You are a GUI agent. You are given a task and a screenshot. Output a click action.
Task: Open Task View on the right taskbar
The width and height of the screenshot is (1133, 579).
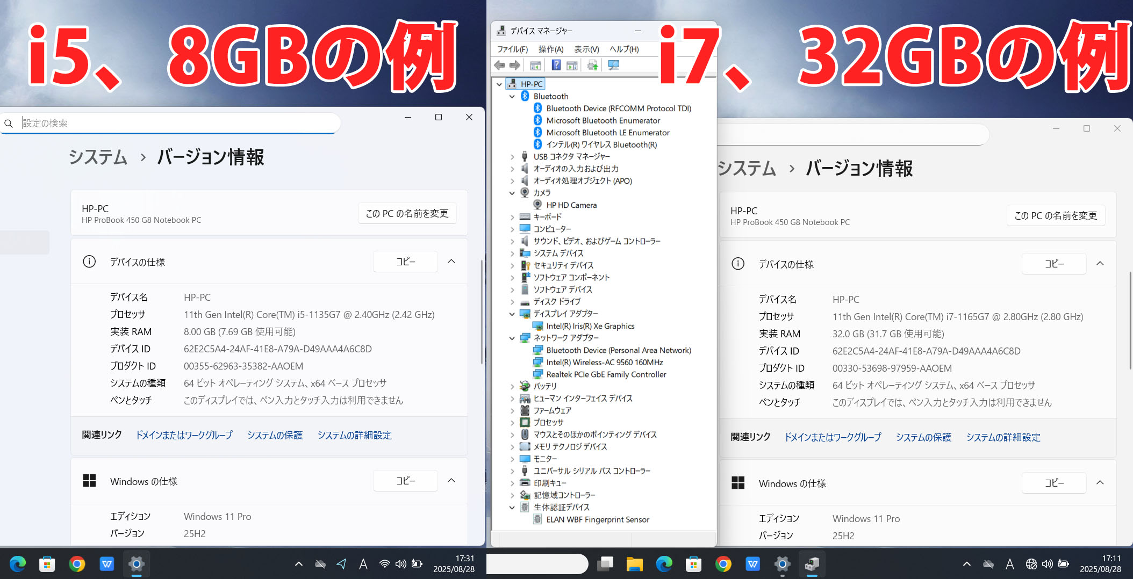(605, 564)
